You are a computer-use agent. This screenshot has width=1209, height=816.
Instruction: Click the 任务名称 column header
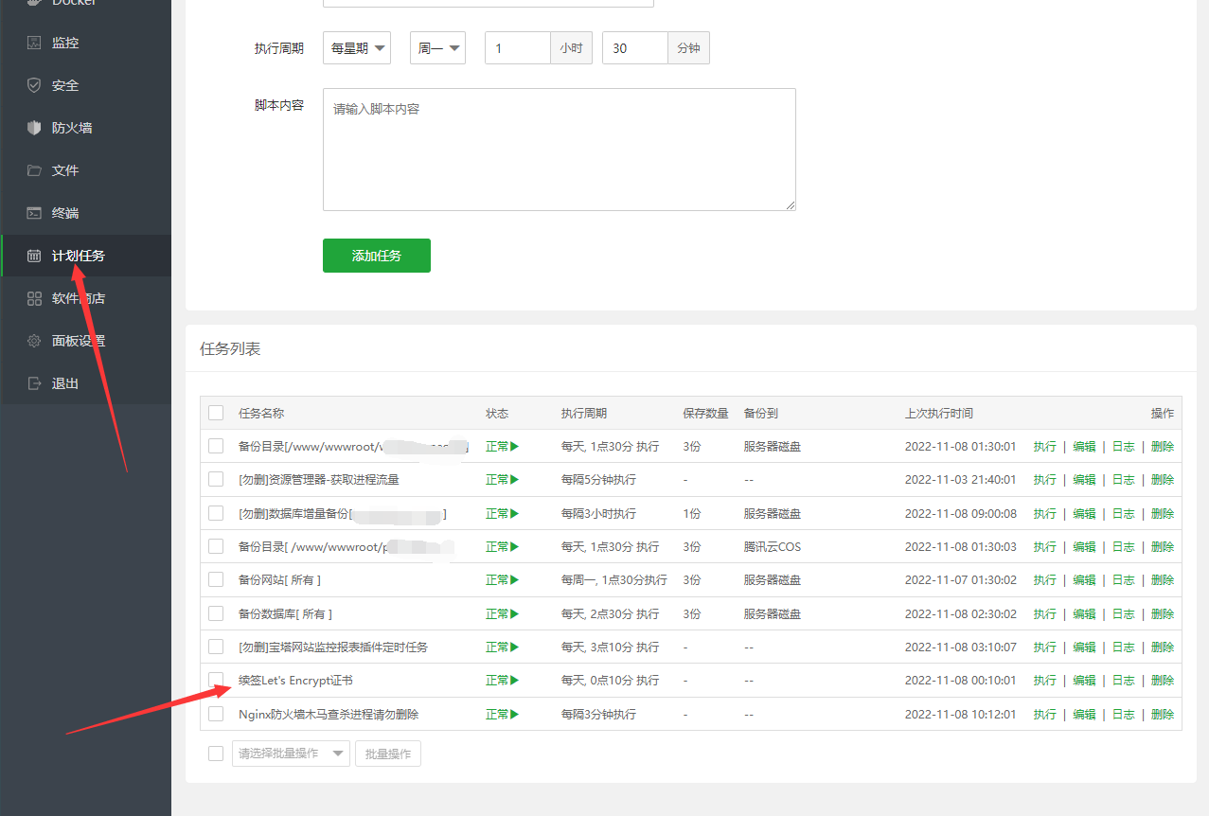click(x=261, y=413)
